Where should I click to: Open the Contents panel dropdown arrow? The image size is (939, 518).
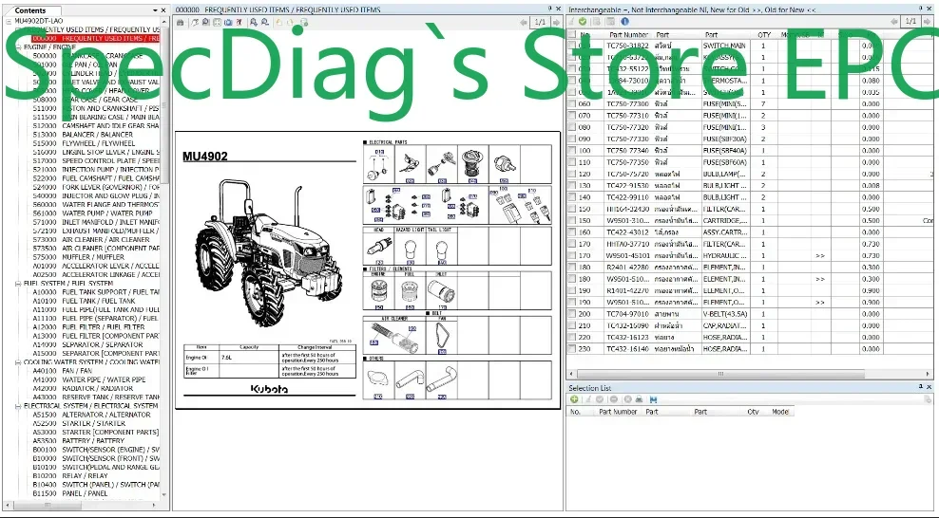coord(155,10)
